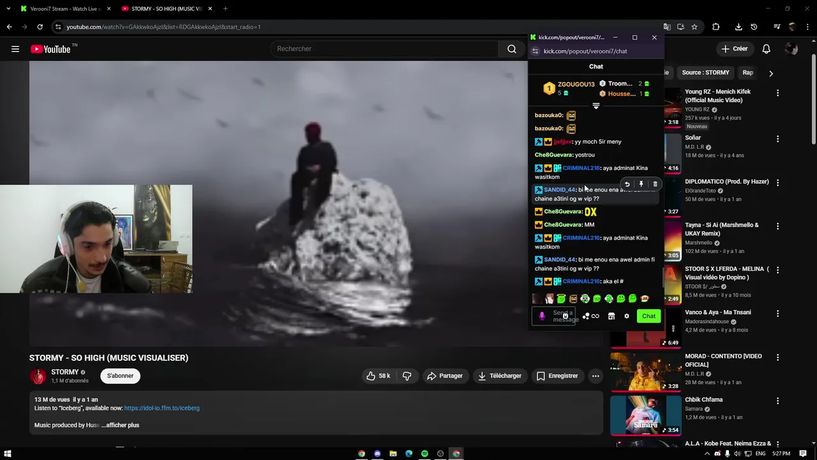Open the STORMY channel avatar
Screen dimensions: 817x460
(x=38, y=376)
